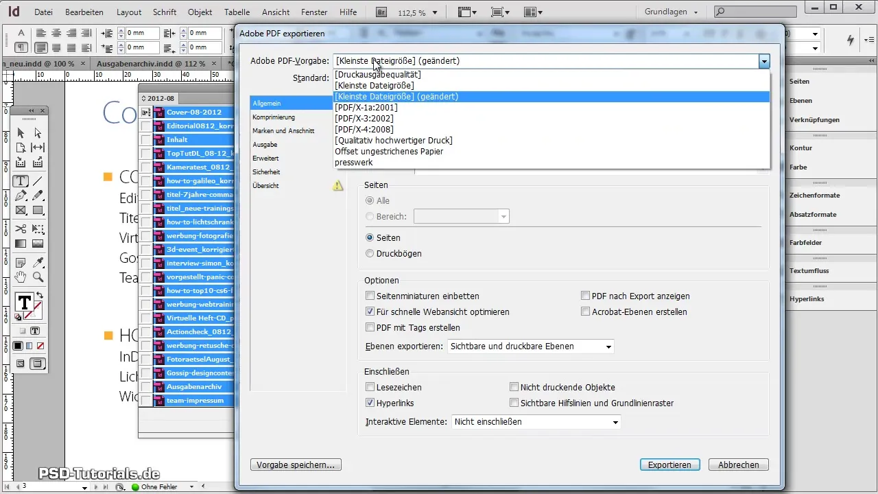Screen dimensions: 878x494
Task: Switch to Ausgabenarchiv.indd document tab
Action: (150, 63)
